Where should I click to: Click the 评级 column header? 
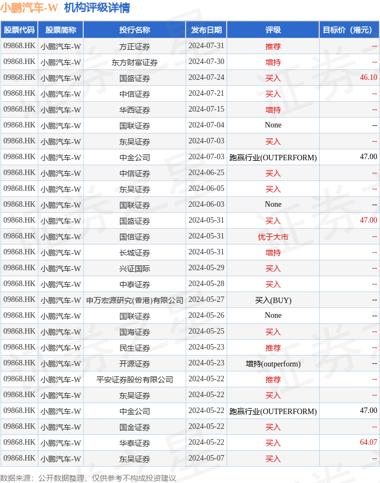click(x=273, y=30)
